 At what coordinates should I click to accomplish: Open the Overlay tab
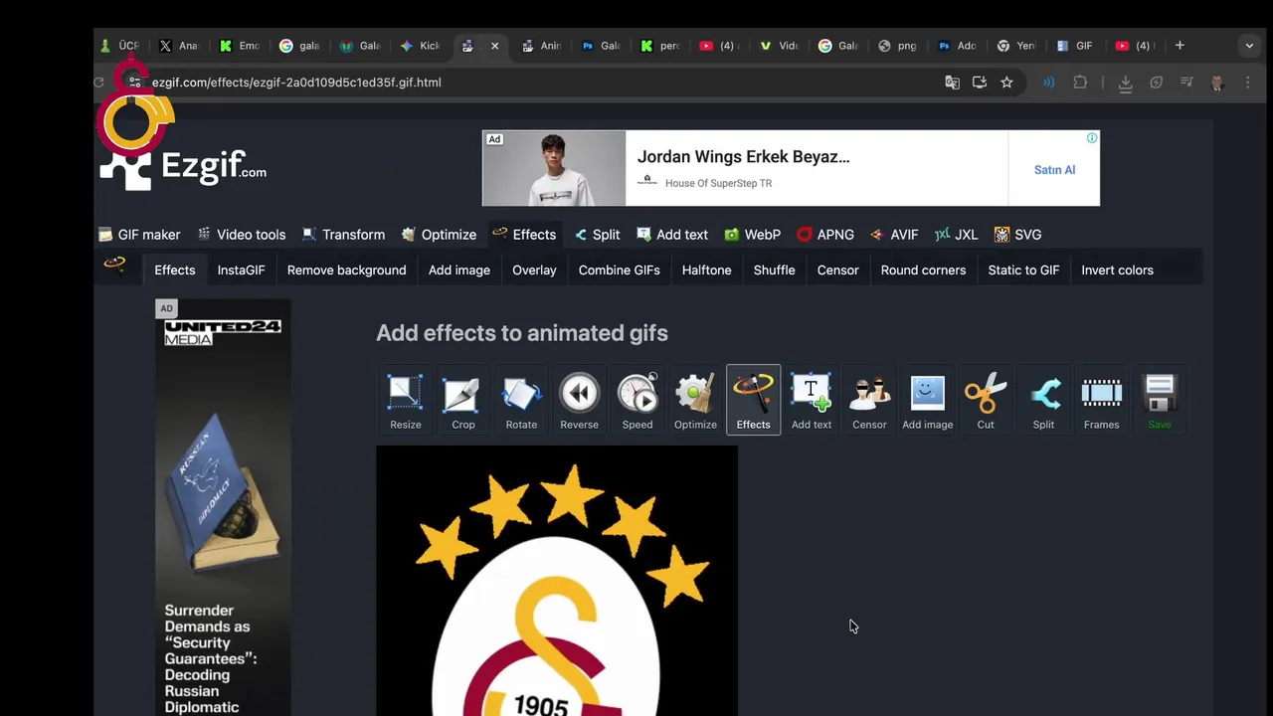[x=534, y=270]
